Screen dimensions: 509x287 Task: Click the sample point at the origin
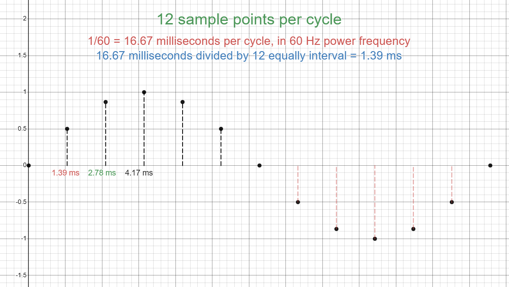point(29,165)
